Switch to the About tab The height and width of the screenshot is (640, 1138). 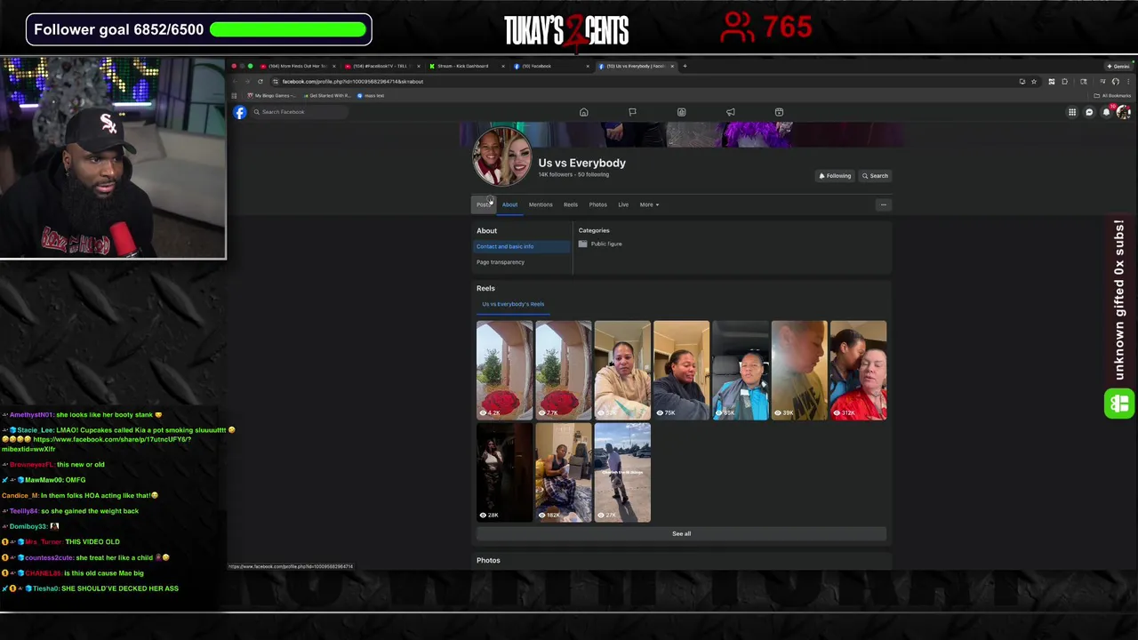[509, 204]
